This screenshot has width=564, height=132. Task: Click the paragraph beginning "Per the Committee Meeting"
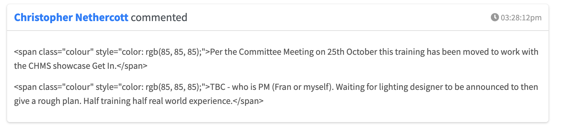tap(276, 59)
